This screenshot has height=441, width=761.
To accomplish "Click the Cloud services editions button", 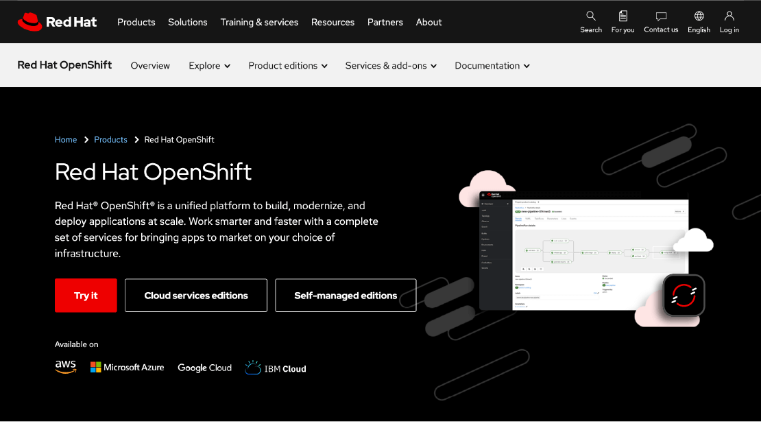I will pyautogui.click(x=196, y=296).
